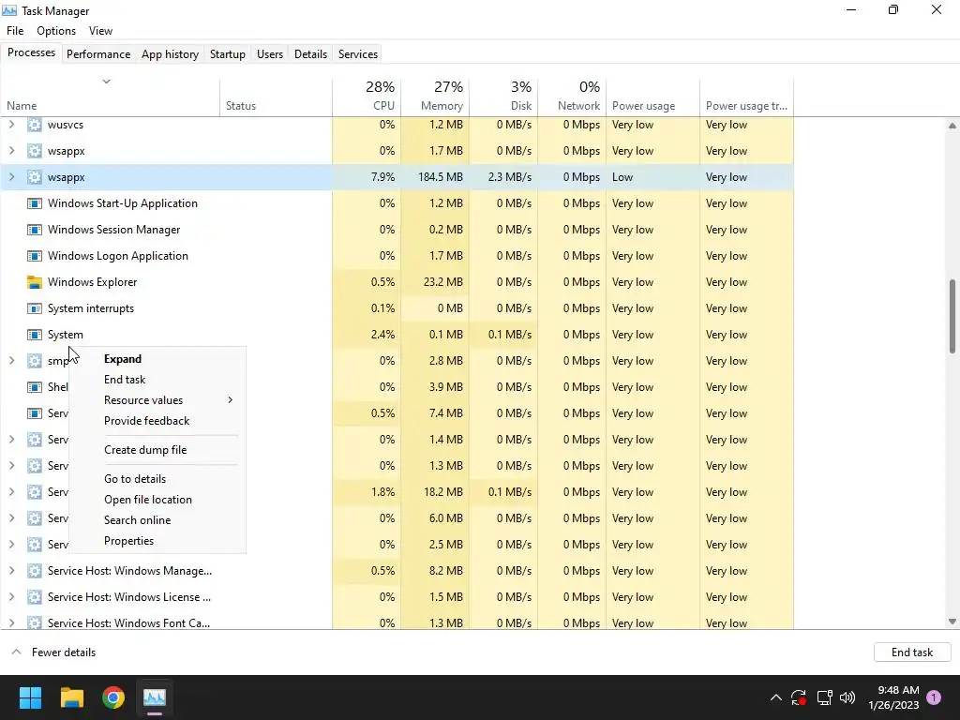Click the sync status tray icon
This screenshot has height=720, width=960.
click(x=799, y=697)
